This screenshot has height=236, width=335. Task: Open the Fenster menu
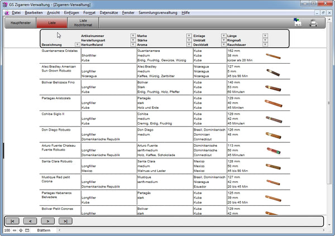point(128,13)
